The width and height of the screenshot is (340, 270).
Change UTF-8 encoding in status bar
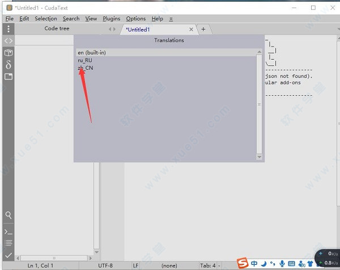coord(105,265)
